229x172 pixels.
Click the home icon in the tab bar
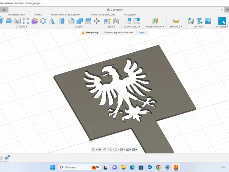point(4,10)
